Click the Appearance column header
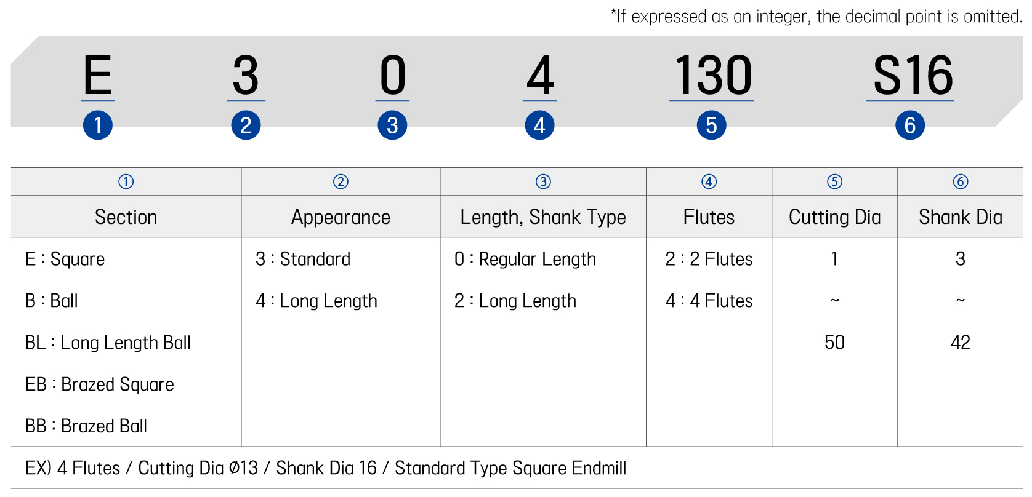1032x497 pixels. pyautogui.click(x=341, y=217)
